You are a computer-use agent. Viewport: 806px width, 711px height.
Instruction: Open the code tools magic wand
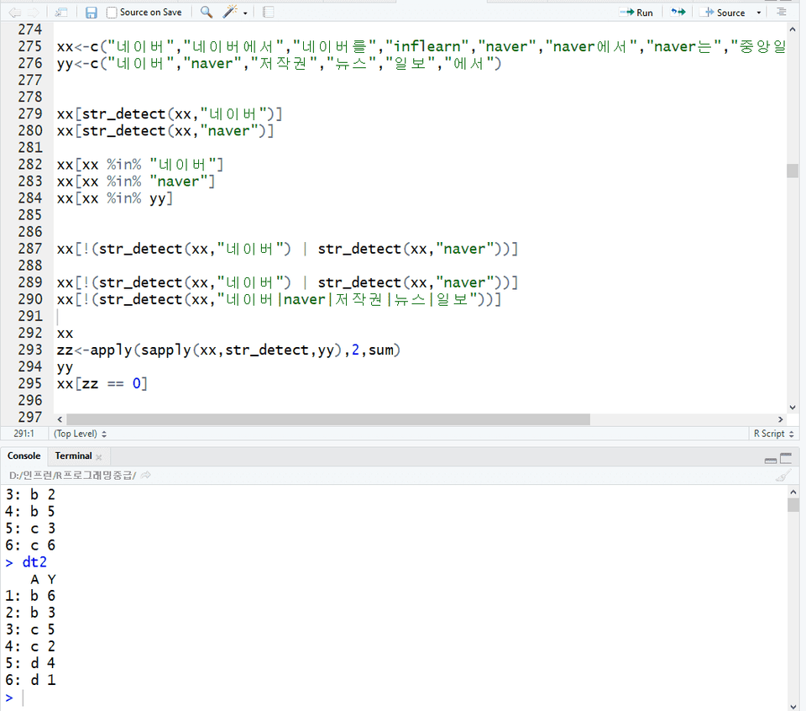point(229,13)
